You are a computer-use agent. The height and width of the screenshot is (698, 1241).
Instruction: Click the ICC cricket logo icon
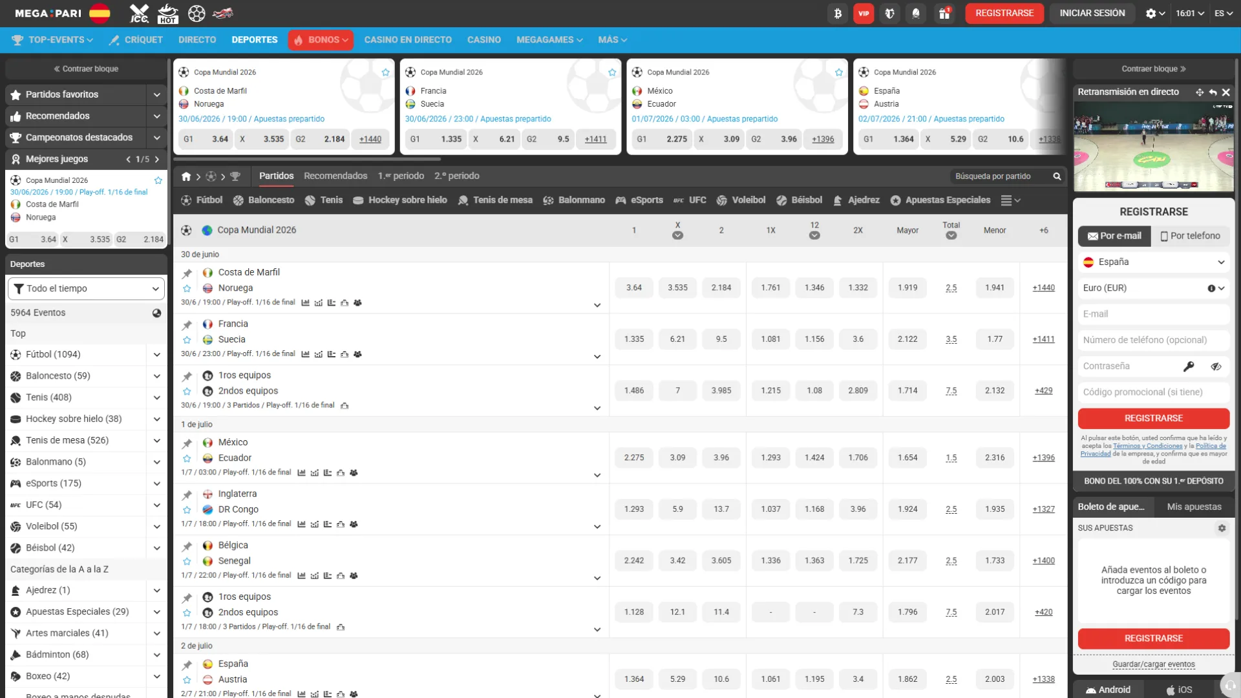139,13
